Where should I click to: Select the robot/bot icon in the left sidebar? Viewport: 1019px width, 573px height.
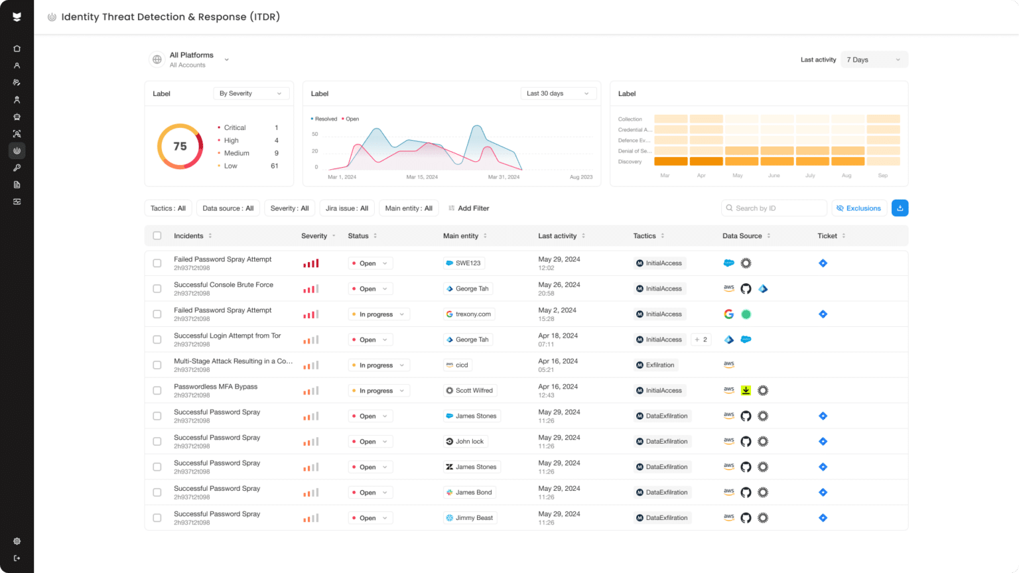point(17,116)
